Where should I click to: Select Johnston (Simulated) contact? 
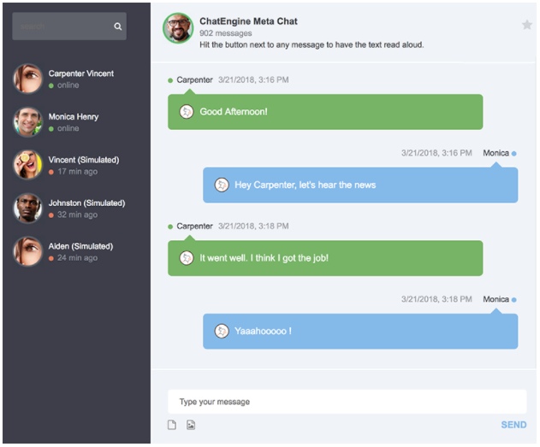tap(86, 208)
